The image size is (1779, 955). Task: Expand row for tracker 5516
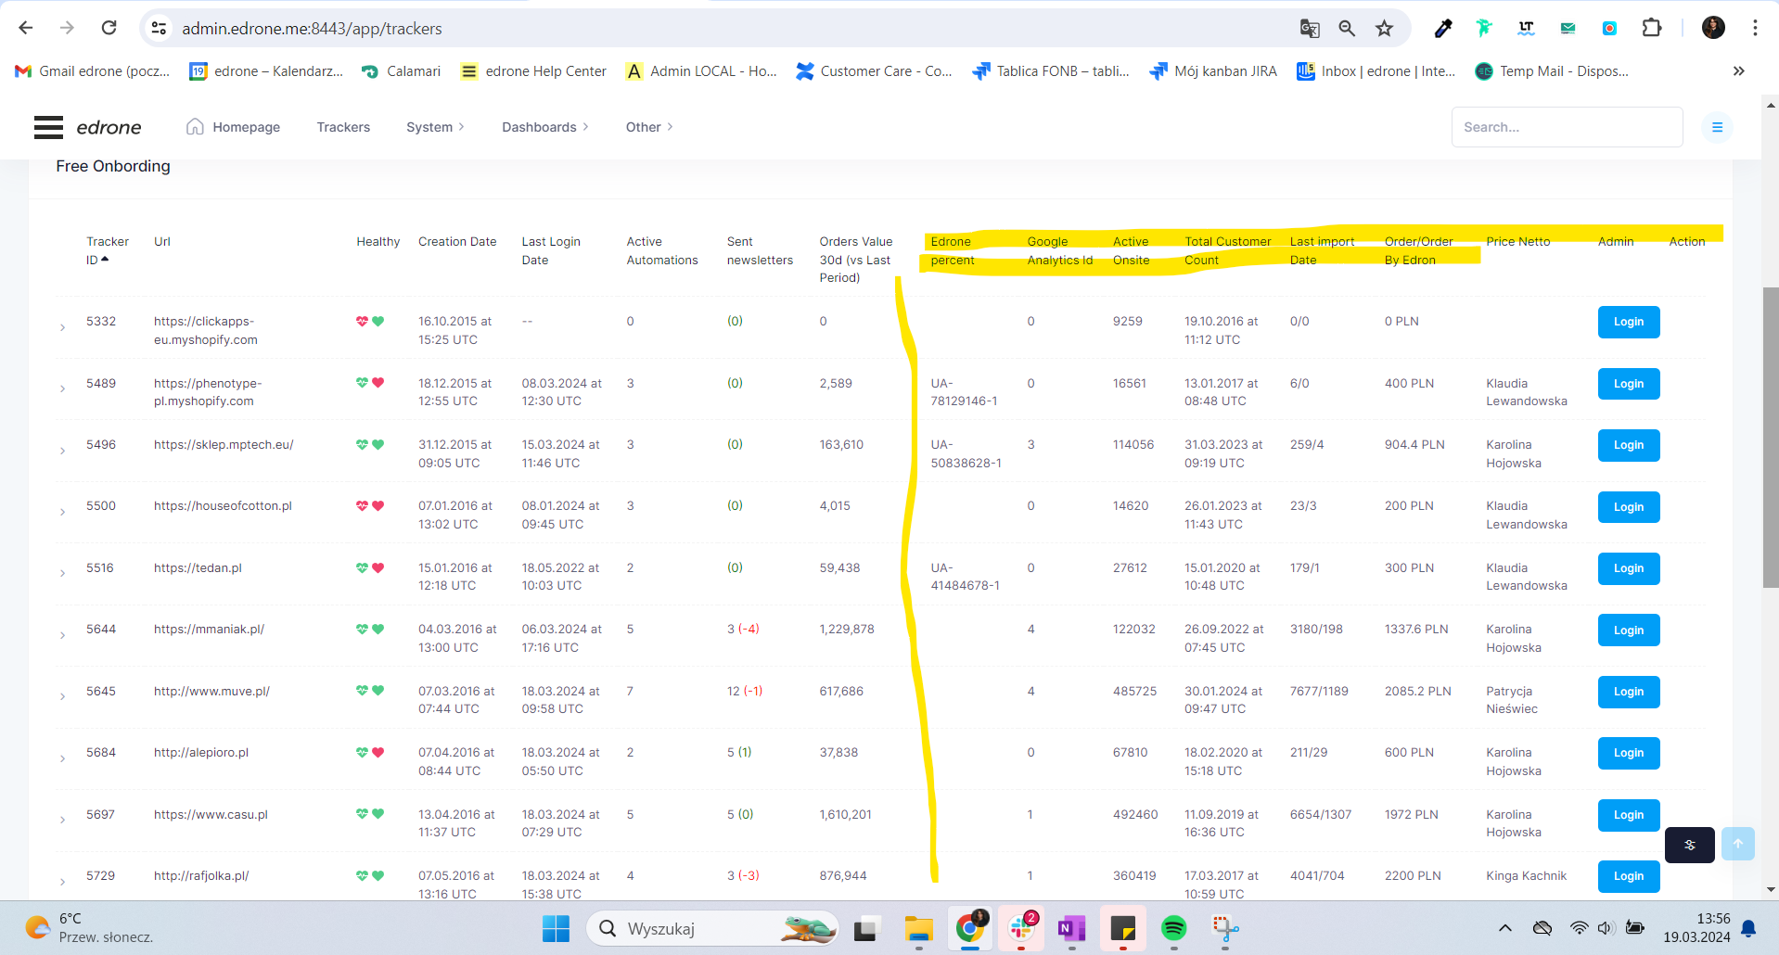(62, 573)
